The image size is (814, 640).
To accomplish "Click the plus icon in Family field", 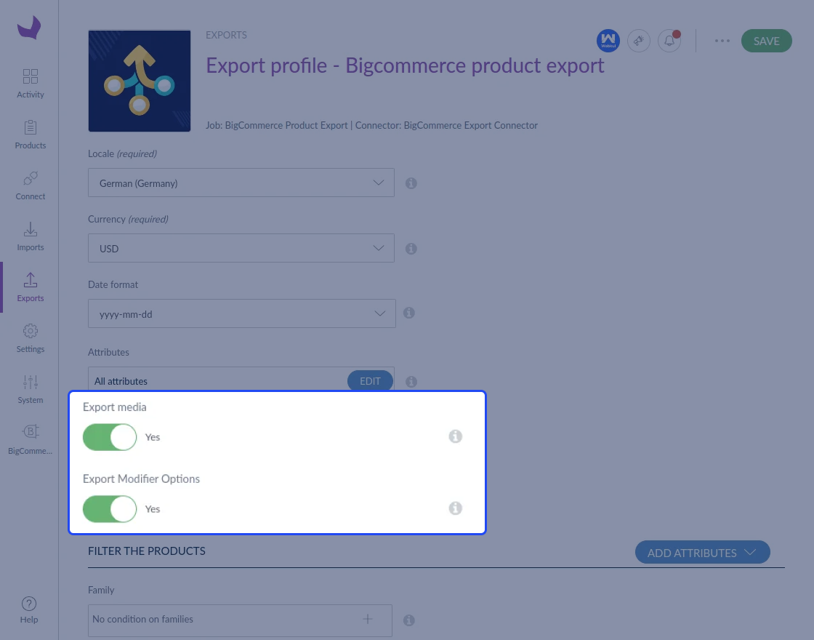I will pos(368,619).
